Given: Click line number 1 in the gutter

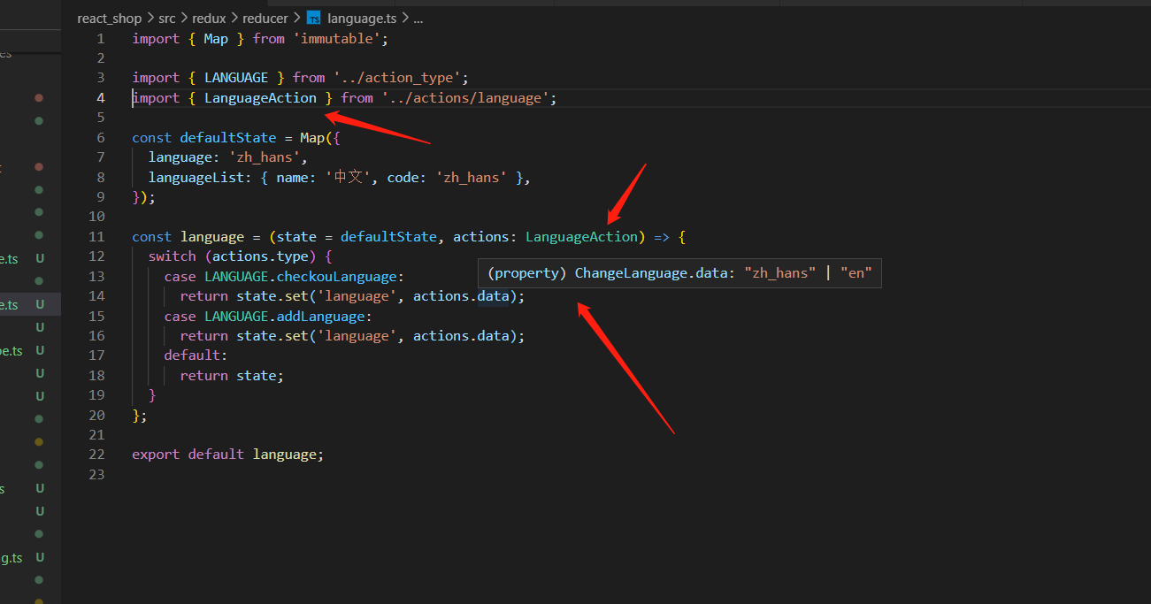Looking at the screenshot, I should coord(100,39).
